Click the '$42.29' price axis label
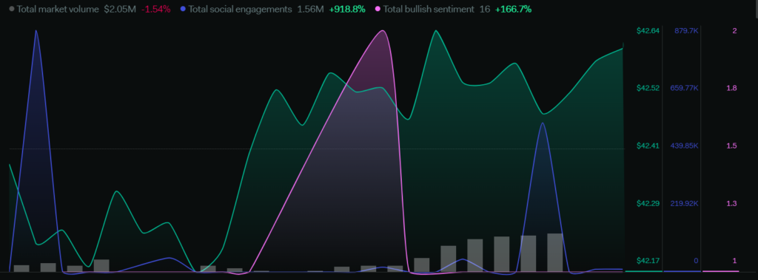This screenshot has width=758, height=280. click(648, 203)
